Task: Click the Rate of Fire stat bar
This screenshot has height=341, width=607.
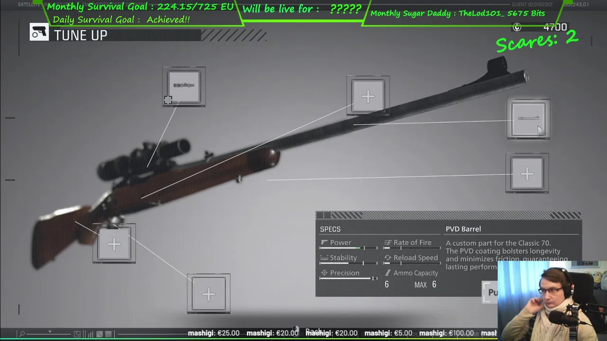Action: click(413, 248)
